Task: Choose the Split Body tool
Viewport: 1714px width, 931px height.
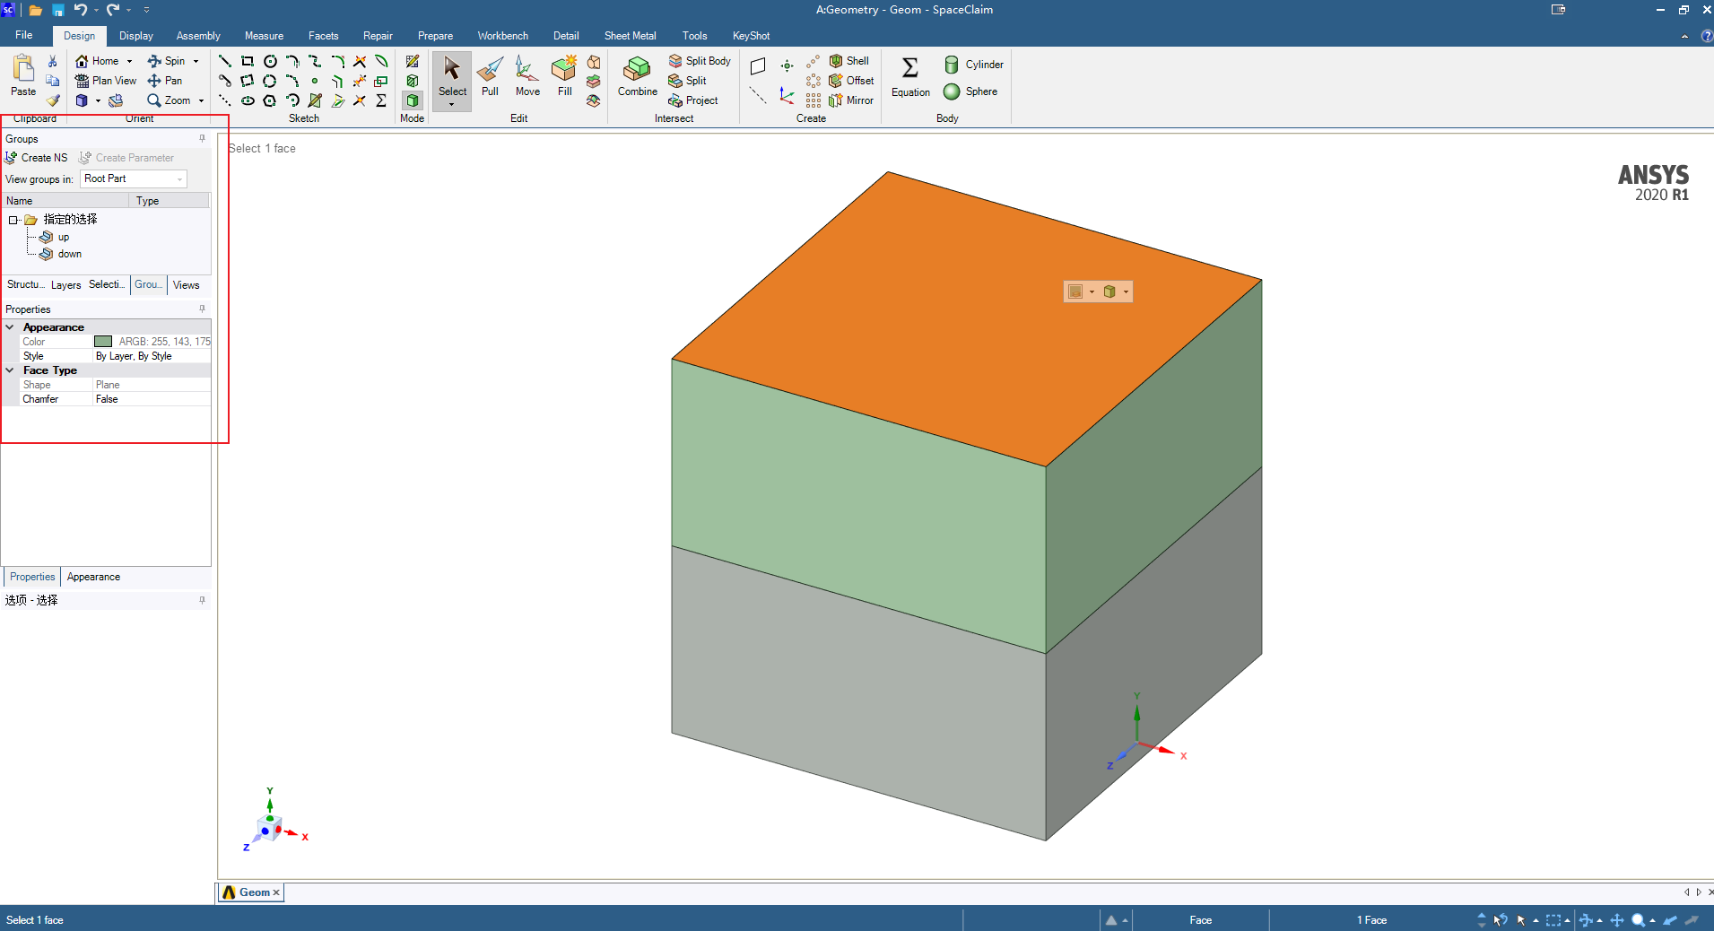Action: coord(700,61)
